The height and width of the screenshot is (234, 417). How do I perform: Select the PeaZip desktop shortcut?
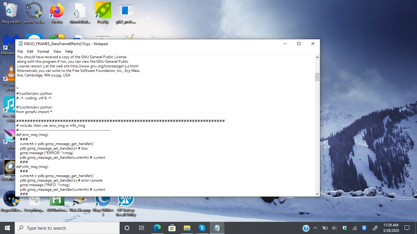pyautogui.click(x=103, y=13)
